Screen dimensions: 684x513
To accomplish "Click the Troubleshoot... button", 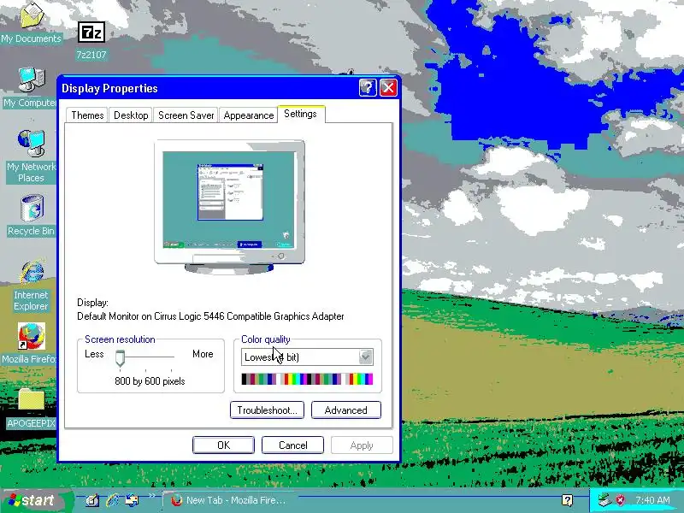I will (x=267, y=410).
